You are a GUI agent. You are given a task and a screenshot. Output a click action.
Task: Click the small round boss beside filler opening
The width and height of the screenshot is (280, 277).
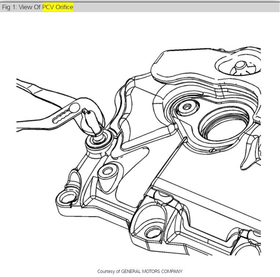point(187,107)
